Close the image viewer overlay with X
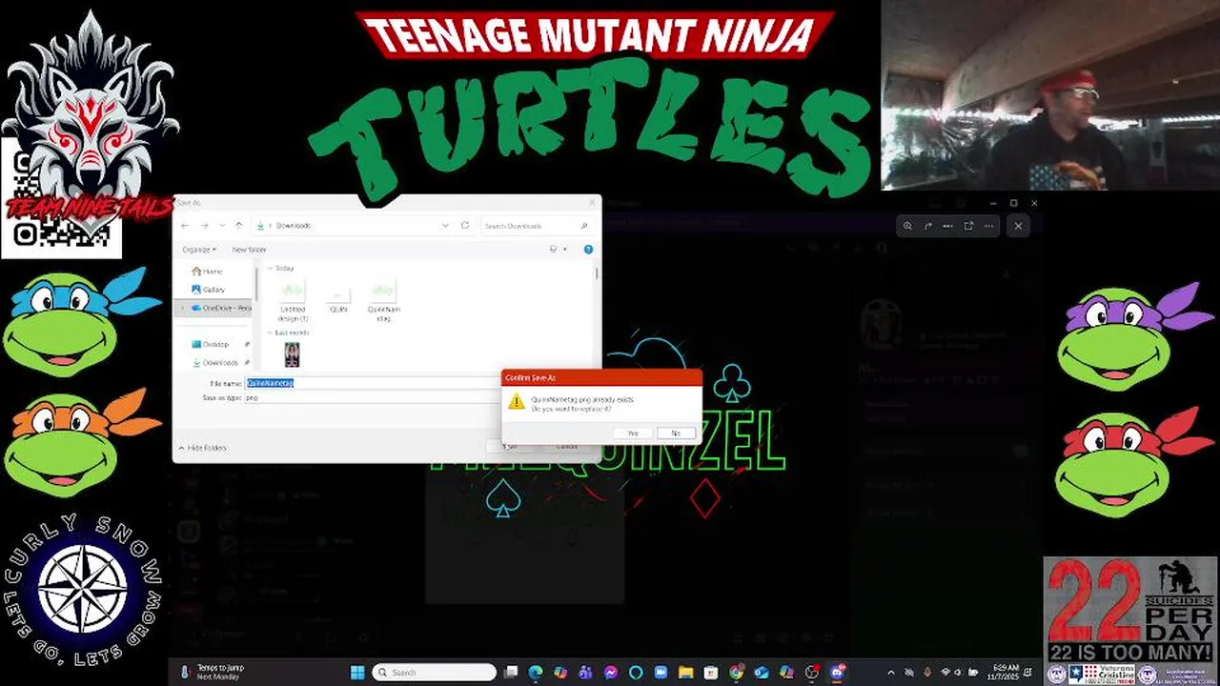The image size is (1220, 686). click(x=1018, y=226)
